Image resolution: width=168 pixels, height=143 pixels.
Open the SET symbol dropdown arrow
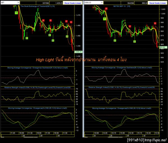(18, 3)
